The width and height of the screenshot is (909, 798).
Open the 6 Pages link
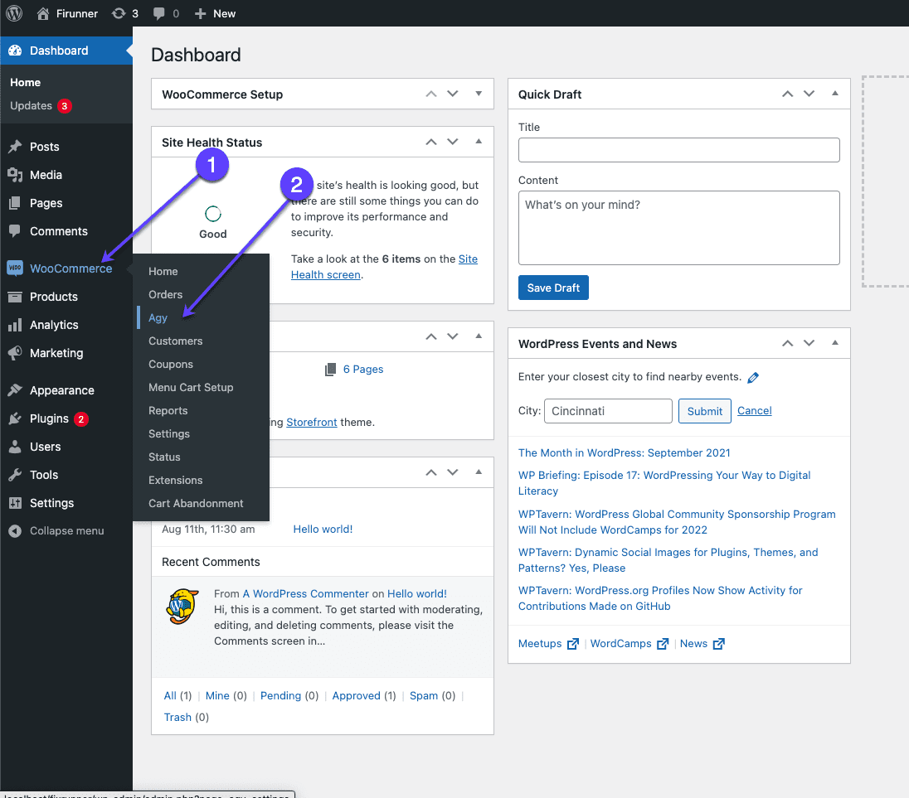pyautogui.click(x=363, y=370)
